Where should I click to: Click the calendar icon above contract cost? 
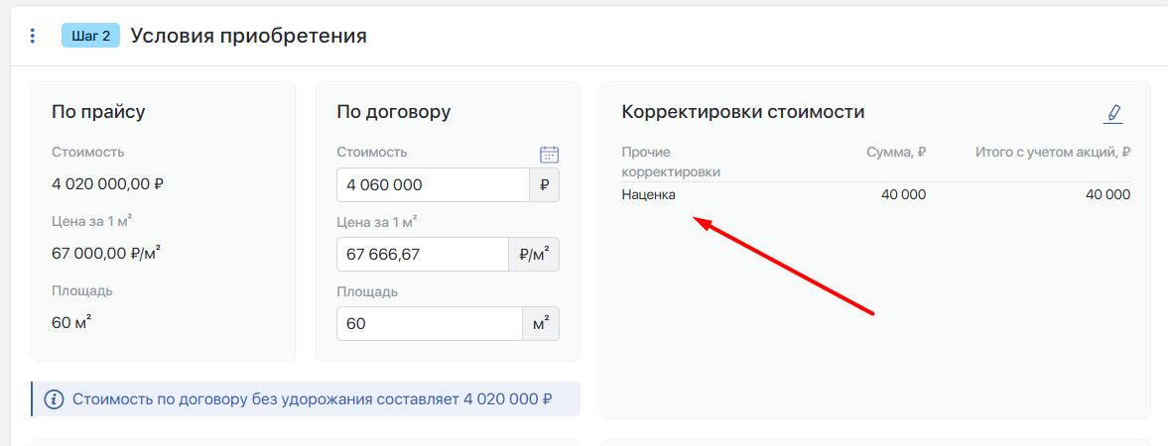(549, 154)
